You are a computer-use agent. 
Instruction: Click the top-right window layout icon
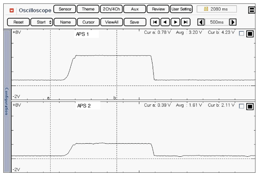click(x=252, y=10)
